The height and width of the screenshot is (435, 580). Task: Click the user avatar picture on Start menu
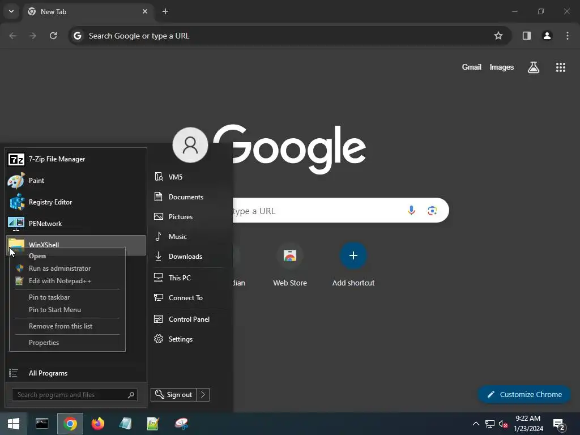tap(190, 145)
